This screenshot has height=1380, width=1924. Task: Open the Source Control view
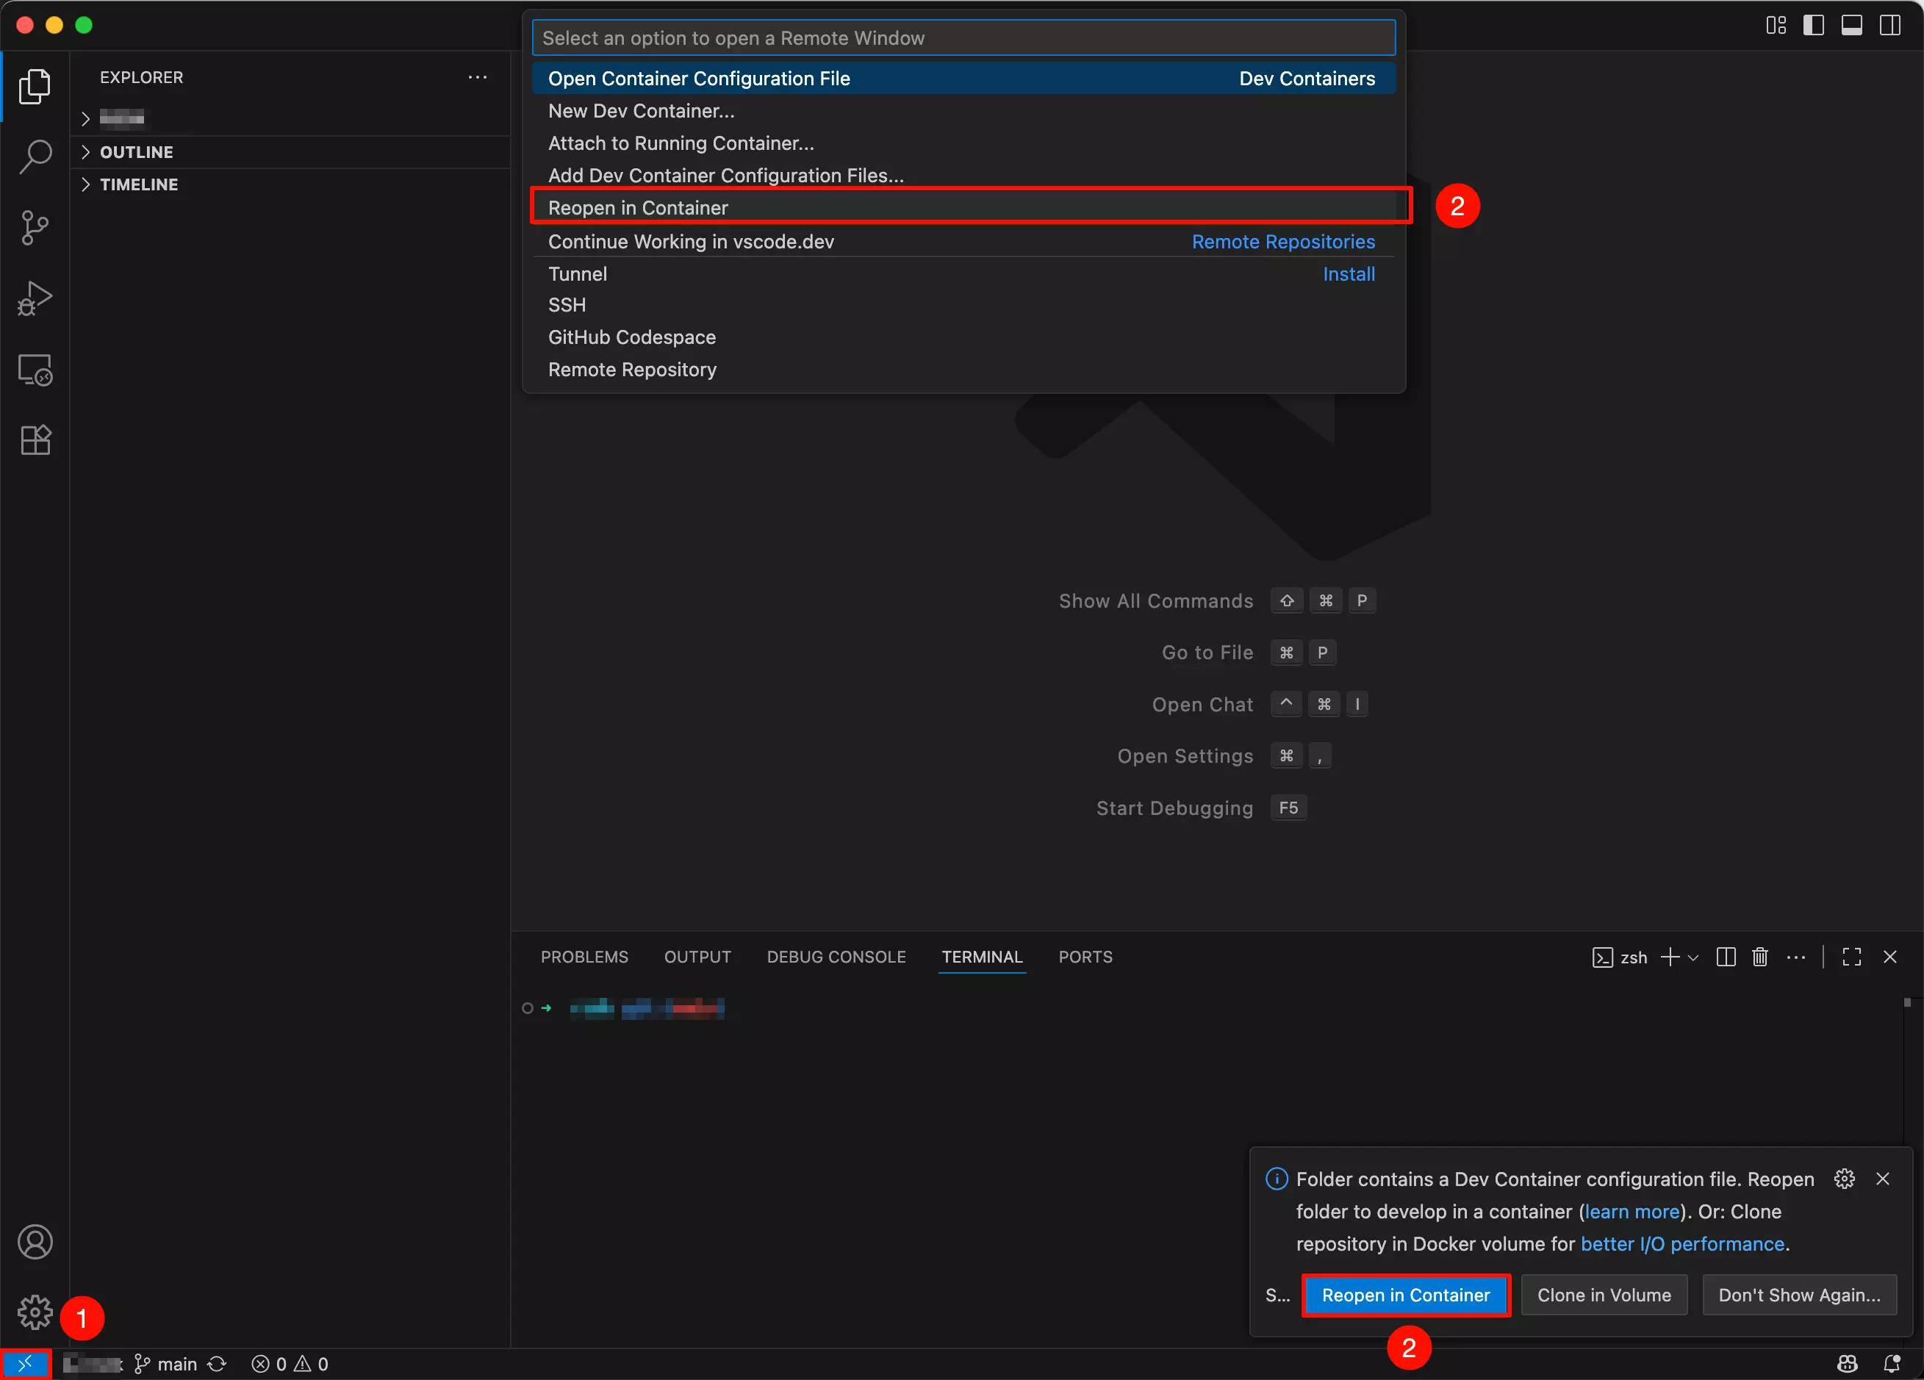35,227
